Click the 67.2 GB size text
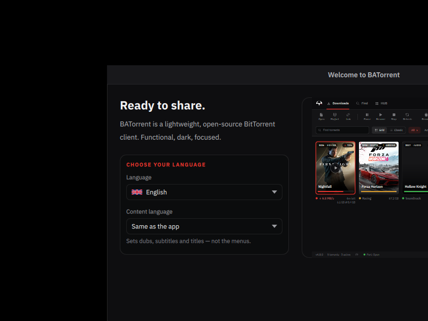The width and height of the screenshot is (428, 321). [x=394, y=198]
